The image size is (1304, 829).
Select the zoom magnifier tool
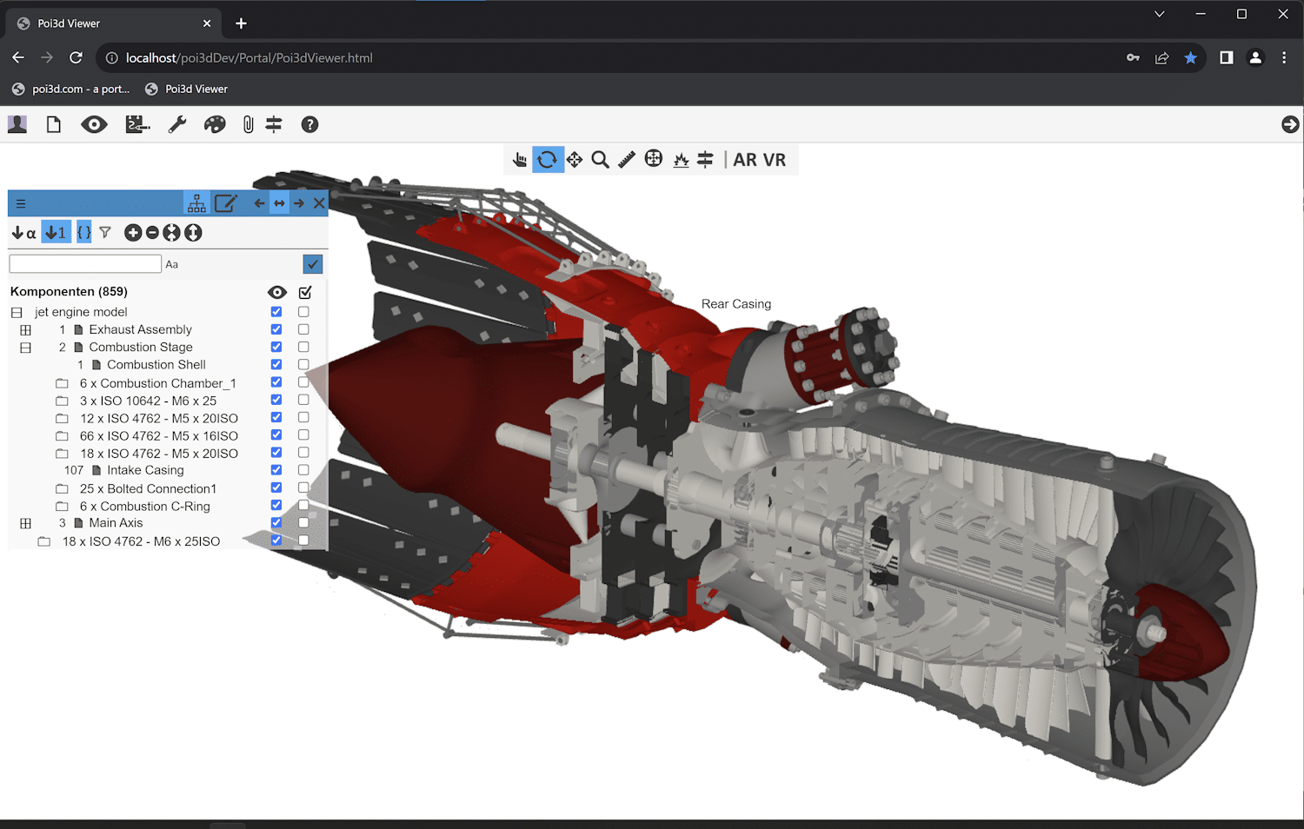click(x=600, y=159)
